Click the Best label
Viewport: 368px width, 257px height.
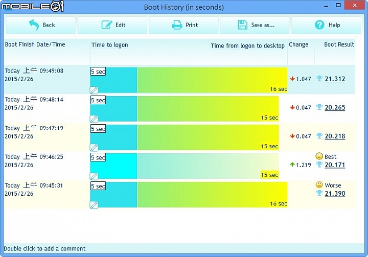coord(331,156)
